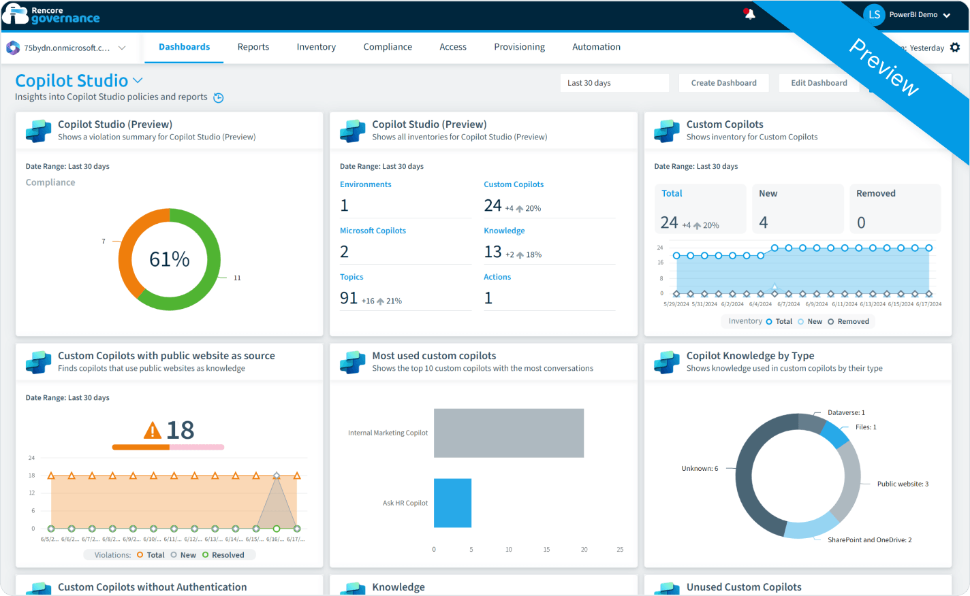This screenshot has height=596, width=970.
Task: Click the Ask HR Copilot blue bar
Action: [x=452, y=503]
